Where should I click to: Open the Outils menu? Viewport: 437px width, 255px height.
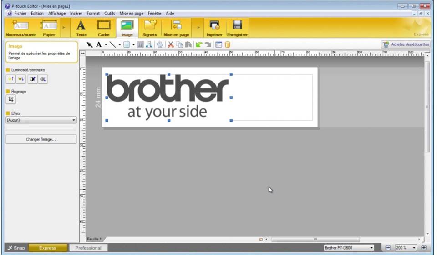click(110, 13)
